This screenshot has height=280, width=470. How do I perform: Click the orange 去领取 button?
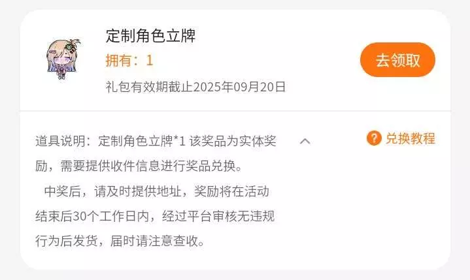coord(397,60)
